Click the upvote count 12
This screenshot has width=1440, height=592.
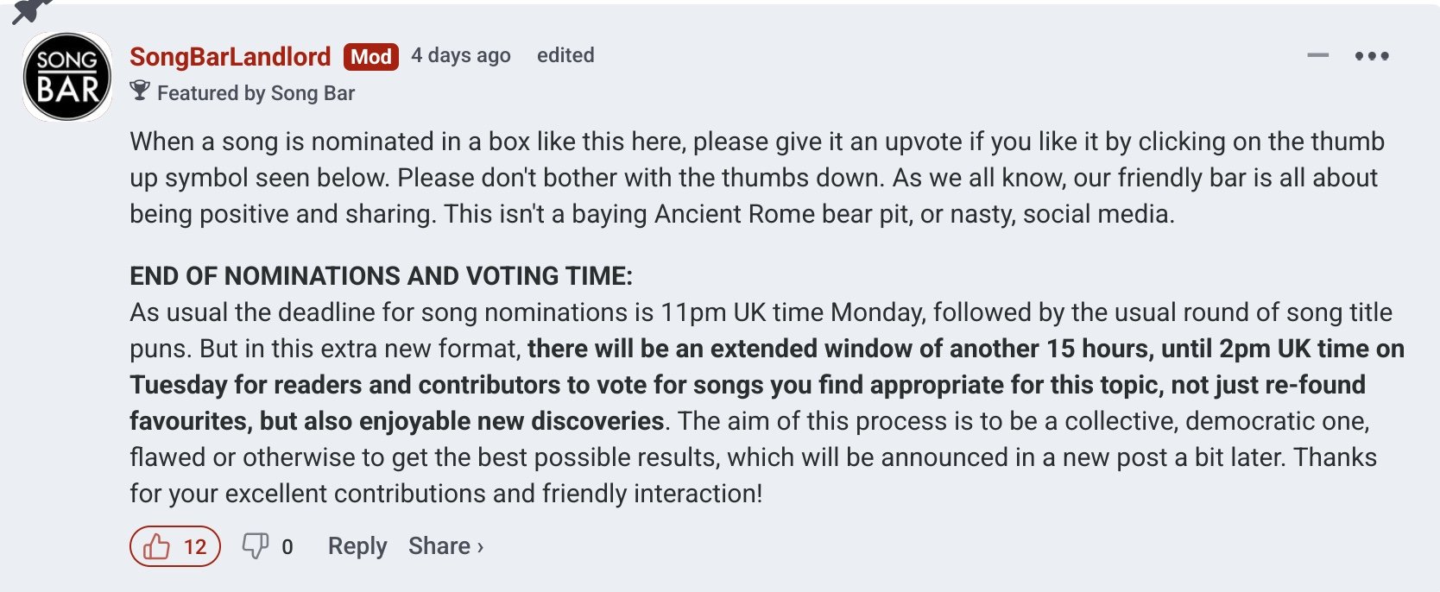[195, 547]
